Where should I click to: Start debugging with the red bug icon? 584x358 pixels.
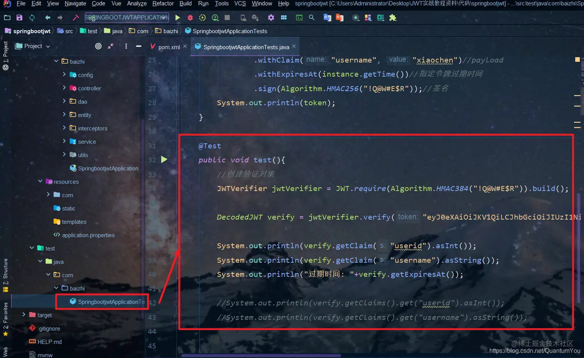point(190,18)
